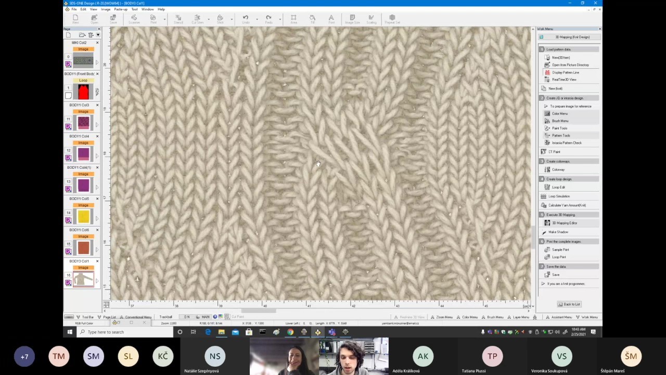Click the Scanner toolbar icon

pyautogui.click(x=134, y=19)
